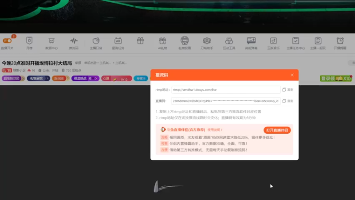This screenshot has height=200, width=355.
Task: Open the 高能弹幕 danmaku icon
Action: [x=251, y=40]
